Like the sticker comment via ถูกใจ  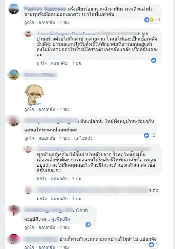(29, 109)
